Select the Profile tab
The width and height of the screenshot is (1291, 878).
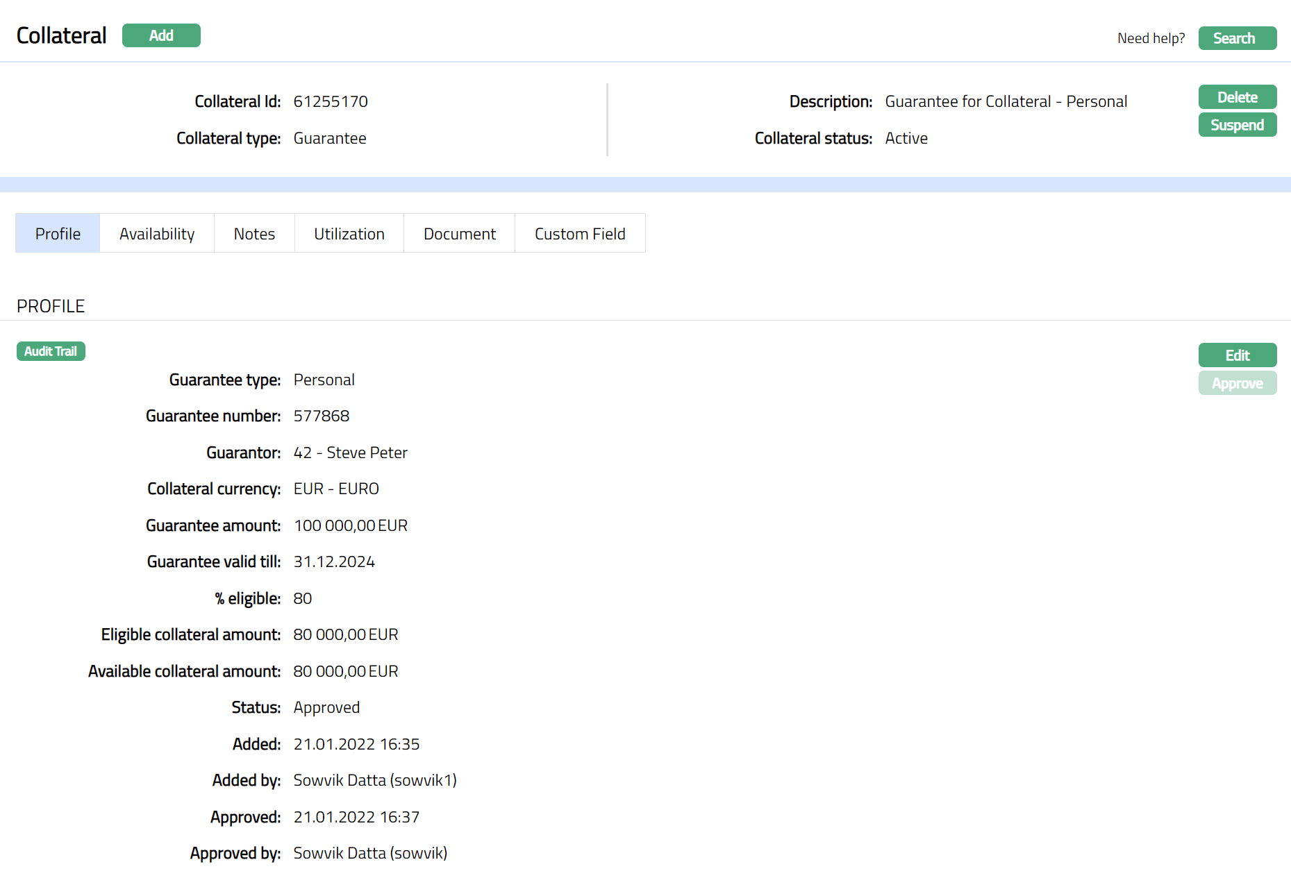click(58, 234)
